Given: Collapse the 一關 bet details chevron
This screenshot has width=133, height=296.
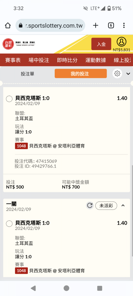Looking at the screenshot, I should pyautogui.click(x=123, y=205).
